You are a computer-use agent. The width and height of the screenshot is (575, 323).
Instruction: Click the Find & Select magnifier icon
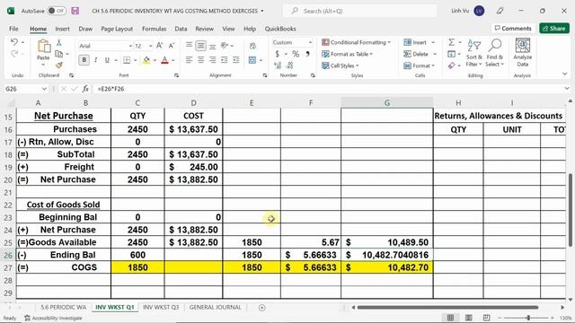tap(495, 53)
